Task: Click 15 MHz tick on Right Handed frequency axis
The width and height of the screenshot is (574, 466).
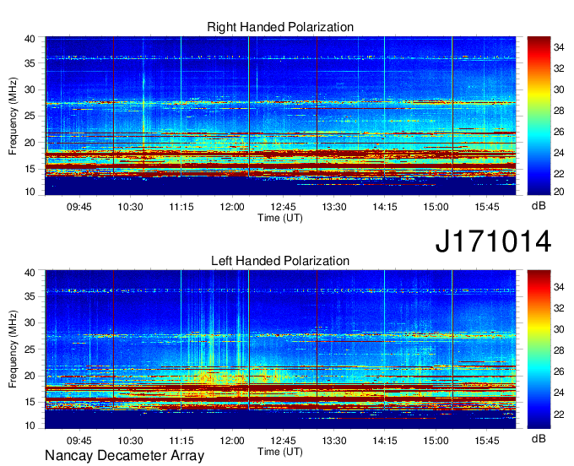Action: click(x=30, y=169)
